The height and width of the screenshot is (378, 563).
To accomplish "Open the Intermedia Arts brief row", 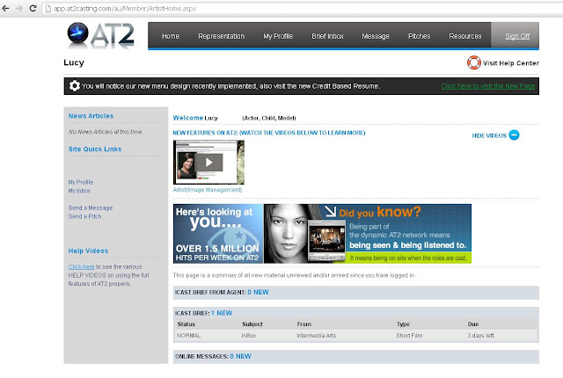I will pos(355,336).
